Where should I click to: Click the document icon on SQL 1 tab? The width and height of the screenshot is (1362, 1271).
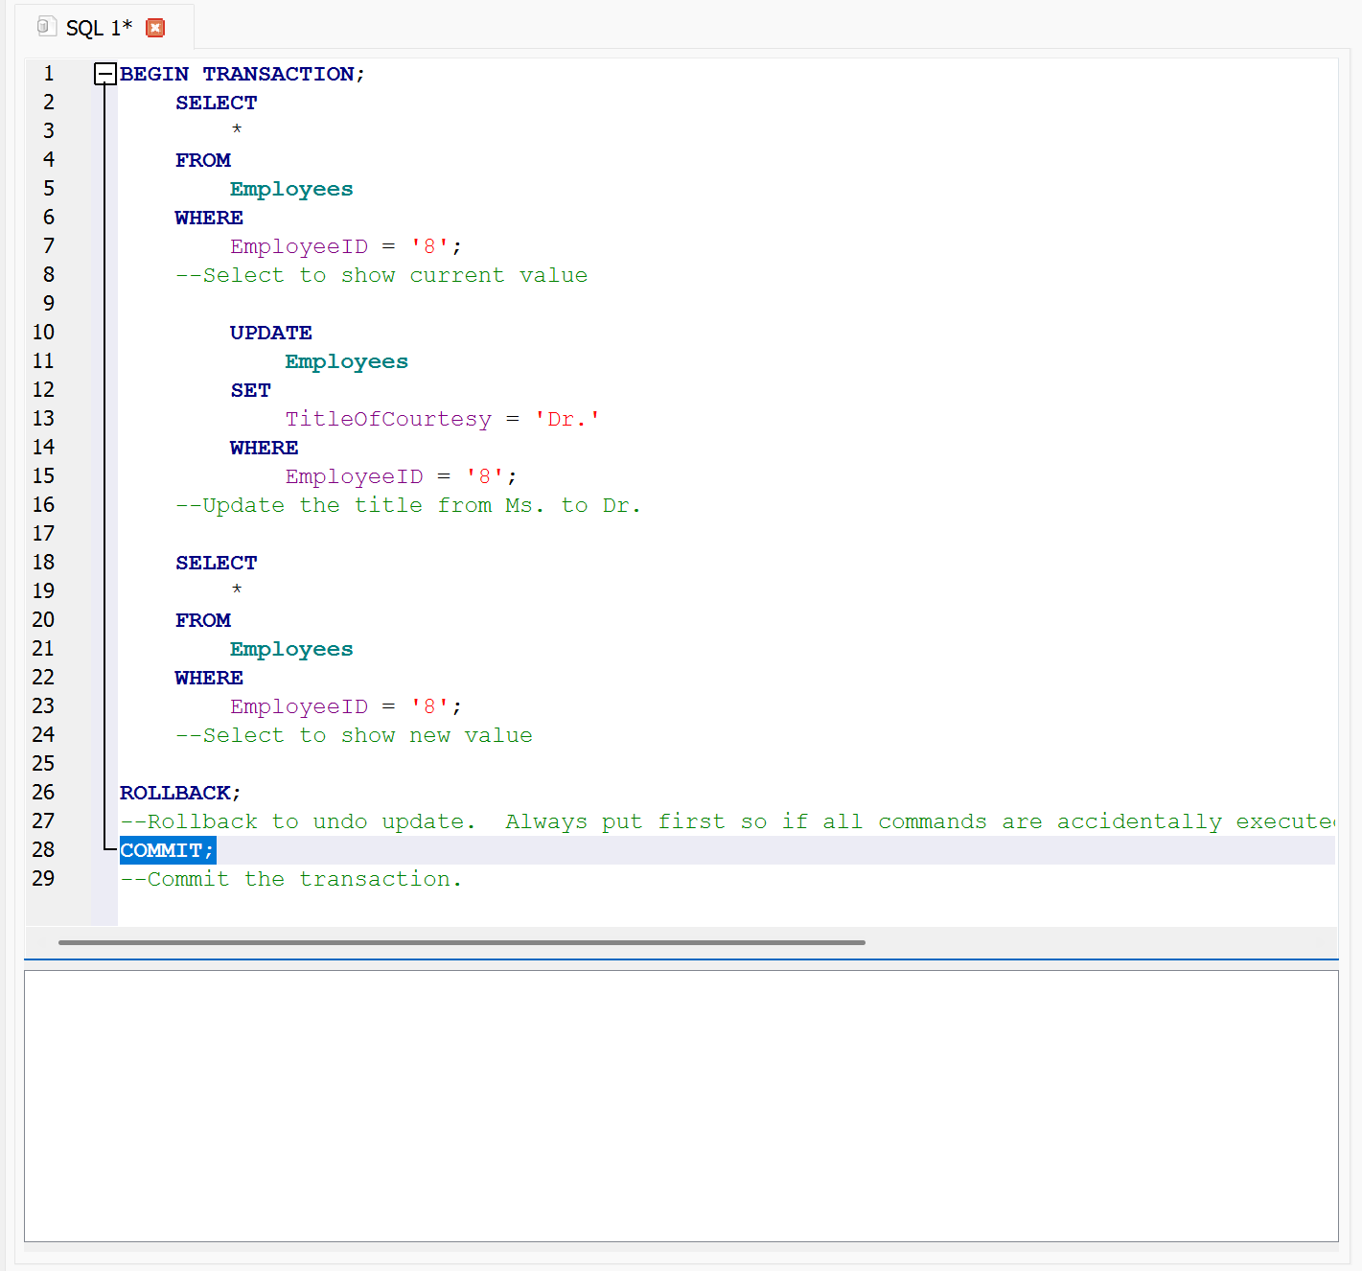tap(45, 27)
